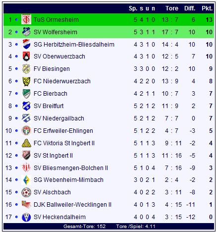This screenshot has height=232, width=217.
Task: Click the TuS Ormesheim club crest
Action: pos(26,19)
